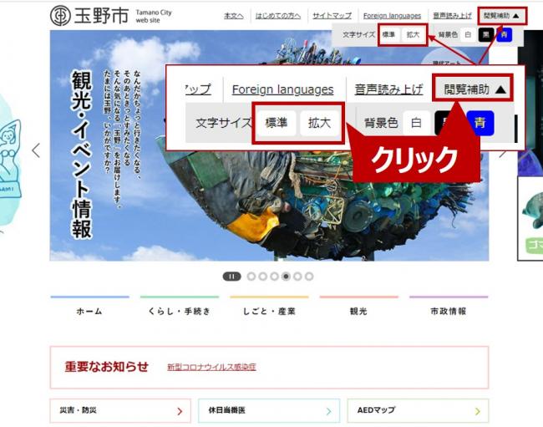Open 音声読み上げ link in the top header
Viewport: 543px width, 427px height.
[452, 16]
